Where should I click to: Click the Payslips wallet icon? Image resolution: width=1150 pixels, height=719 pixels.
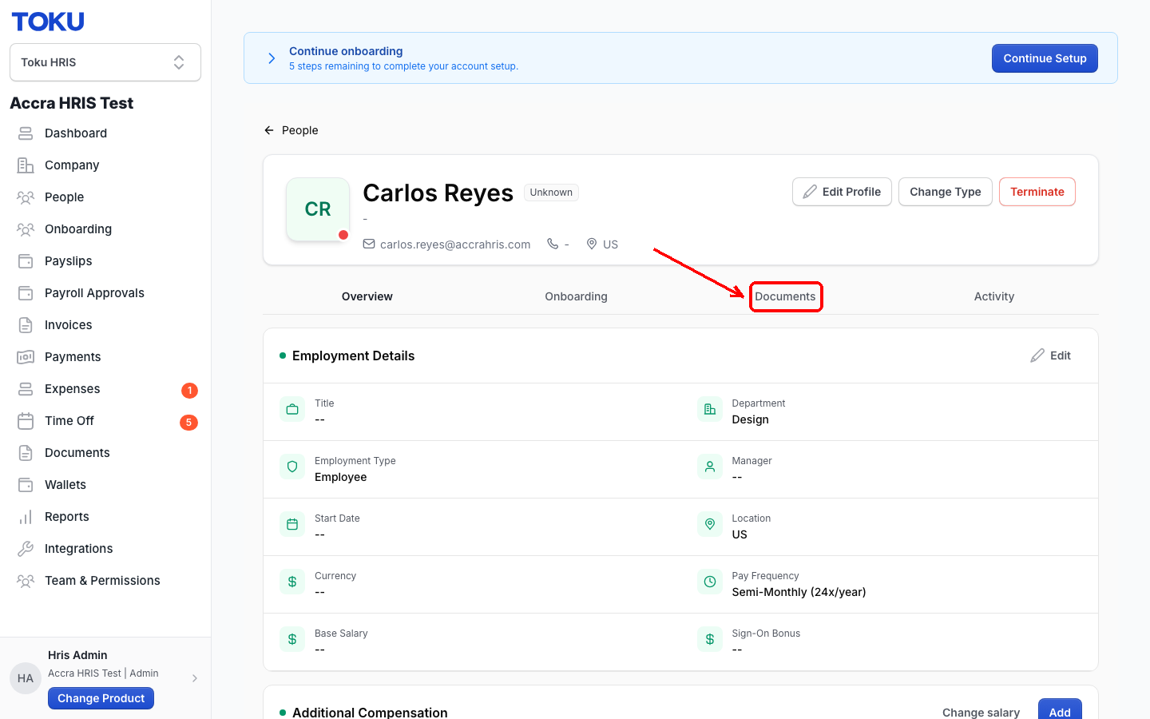pos(26,261)
